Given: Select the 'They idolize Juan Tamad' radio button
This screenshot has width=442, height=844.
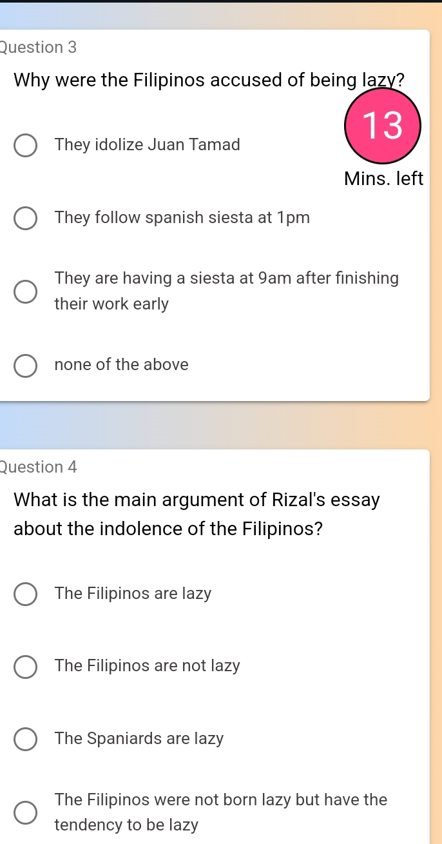Looking at the screenshot, I should 26,146.
